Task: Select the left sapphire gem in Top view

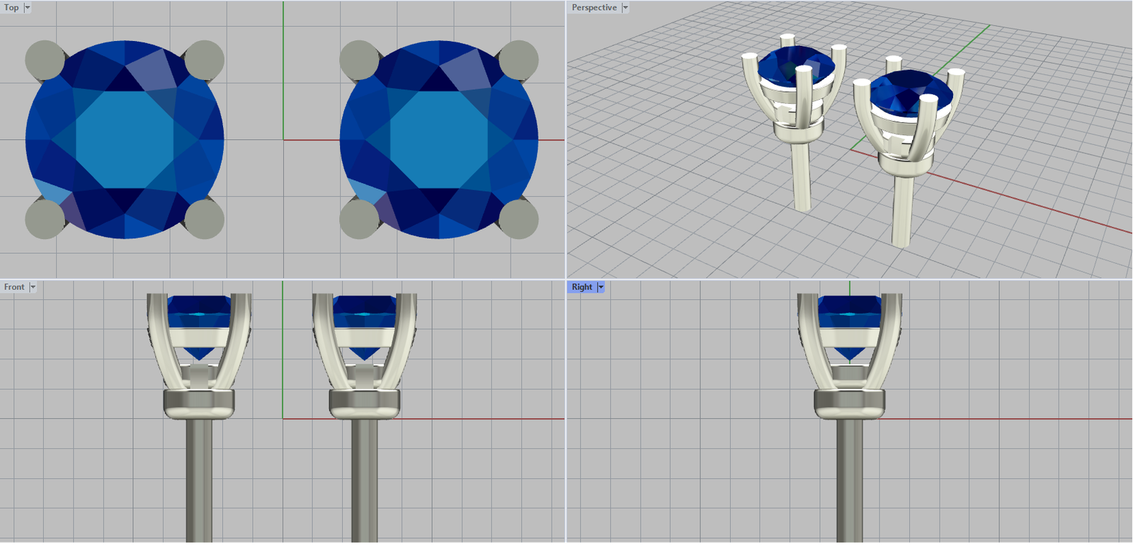Action: tap(125, 139)
